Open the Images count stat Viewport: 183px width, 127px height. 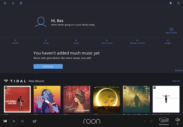168,42
